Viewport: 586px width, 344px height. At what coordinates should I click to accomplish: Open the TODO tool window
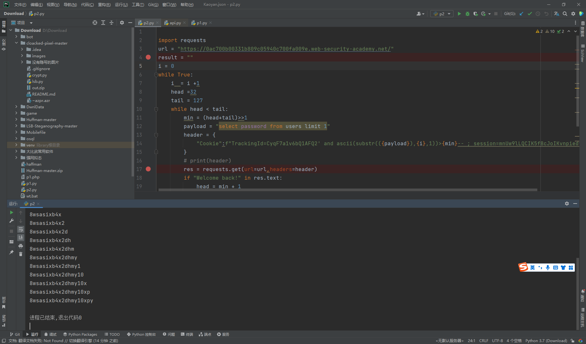[x=112, y=334]
